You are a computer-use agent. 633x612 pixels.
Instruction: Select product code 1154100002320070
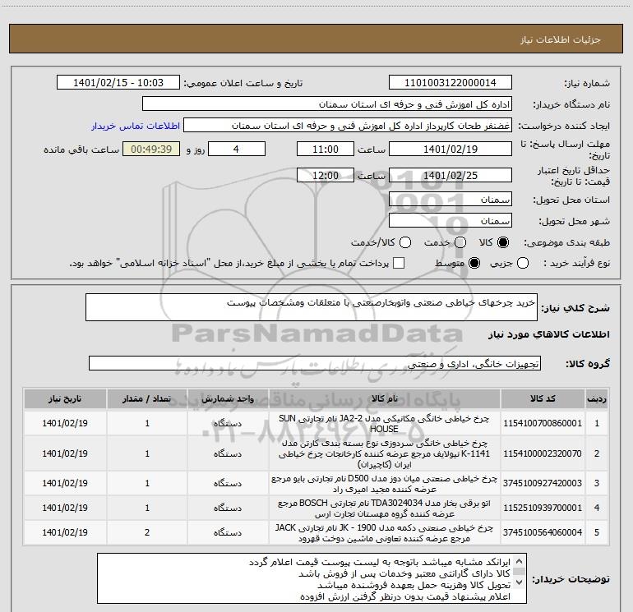543,453
